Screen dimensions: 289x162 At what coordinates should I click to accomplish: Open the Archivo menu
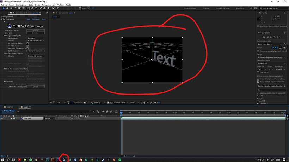coord(4,5)
